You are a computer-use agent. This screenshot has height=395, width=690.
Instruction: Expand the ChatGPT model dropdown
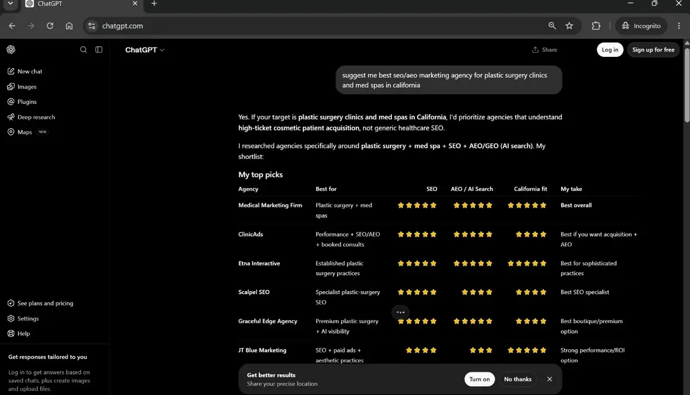[x=145, y=50]
